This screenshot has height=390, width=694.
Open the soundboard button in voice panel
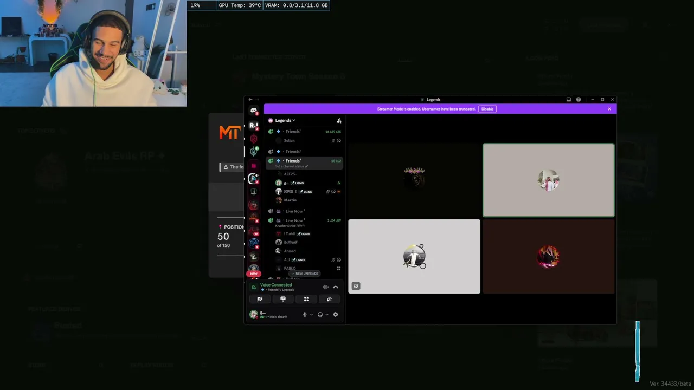click(x=329, y=299)
